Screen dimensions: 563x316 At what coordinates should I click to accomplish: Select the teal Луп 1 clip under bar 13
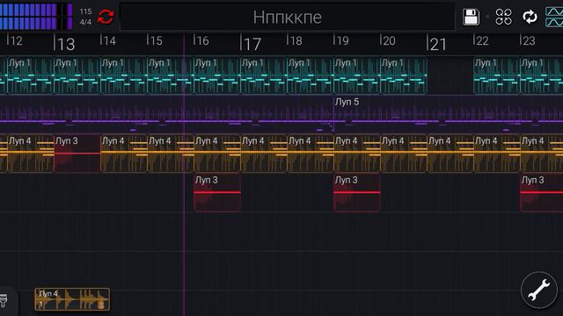coord(77,75)
